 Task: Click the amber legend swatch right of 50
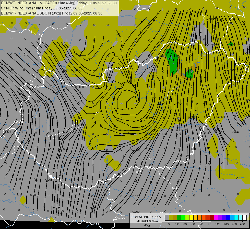click(x=195, y=218)
